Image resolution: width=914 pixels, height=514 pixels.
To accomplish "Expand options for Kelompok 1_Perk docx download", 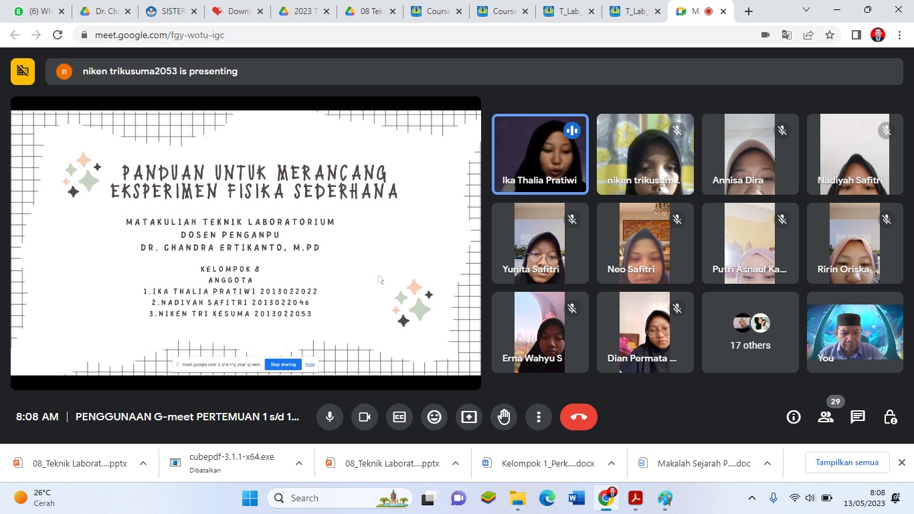I will pyautogui.click(x=612, y=463).
